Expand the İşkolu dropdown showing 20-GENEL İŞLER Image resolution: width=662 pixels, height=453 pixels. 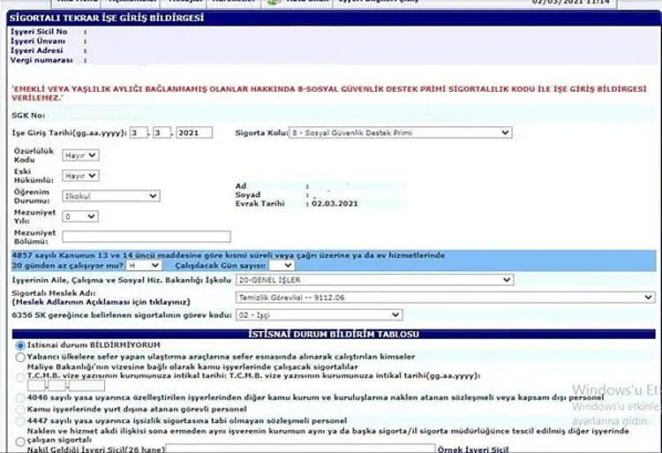(x=374, y=280)
